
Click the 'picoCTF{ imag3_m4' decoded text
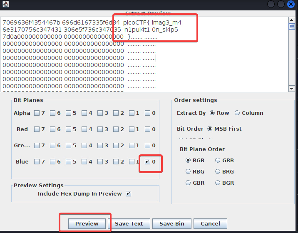pos(152,22)
